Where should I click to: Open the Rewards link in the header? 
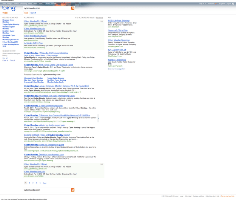[211, 4]
